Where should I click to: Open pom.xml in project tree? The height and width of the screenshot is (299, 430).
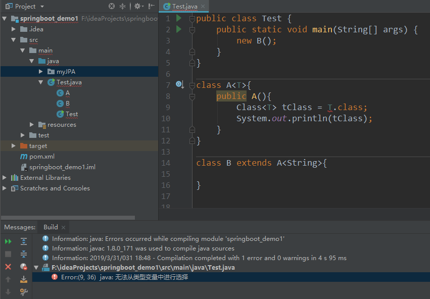click(x=41, y=157)
